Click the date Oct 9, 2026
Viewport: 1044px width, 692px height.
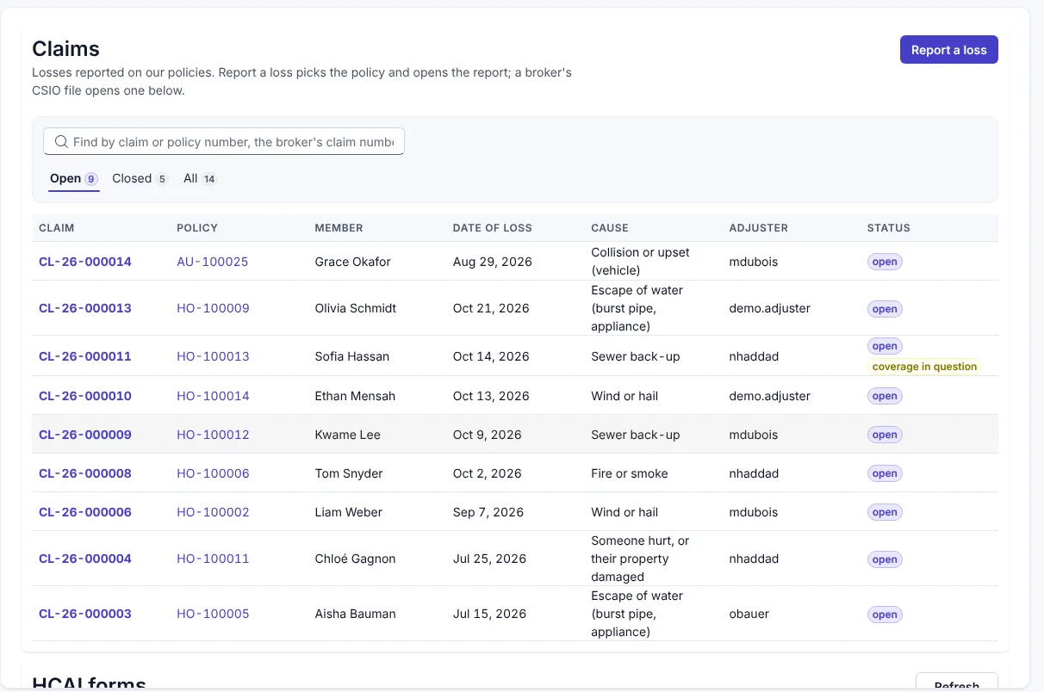[x=488, y=435]
